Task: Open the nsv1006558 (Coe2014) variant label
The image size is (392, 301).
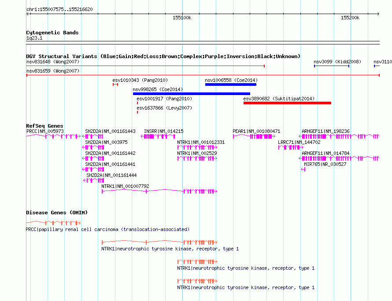Action: 231,80
